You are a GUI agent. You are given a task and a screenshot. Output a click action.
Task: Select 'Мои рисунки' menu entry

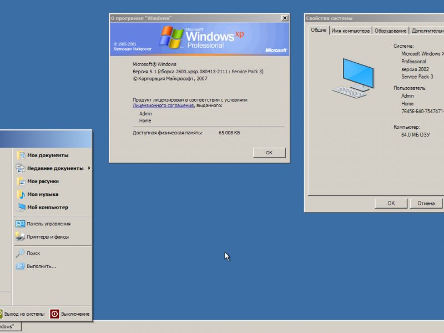pyautogui.click(x=43, y=181)
